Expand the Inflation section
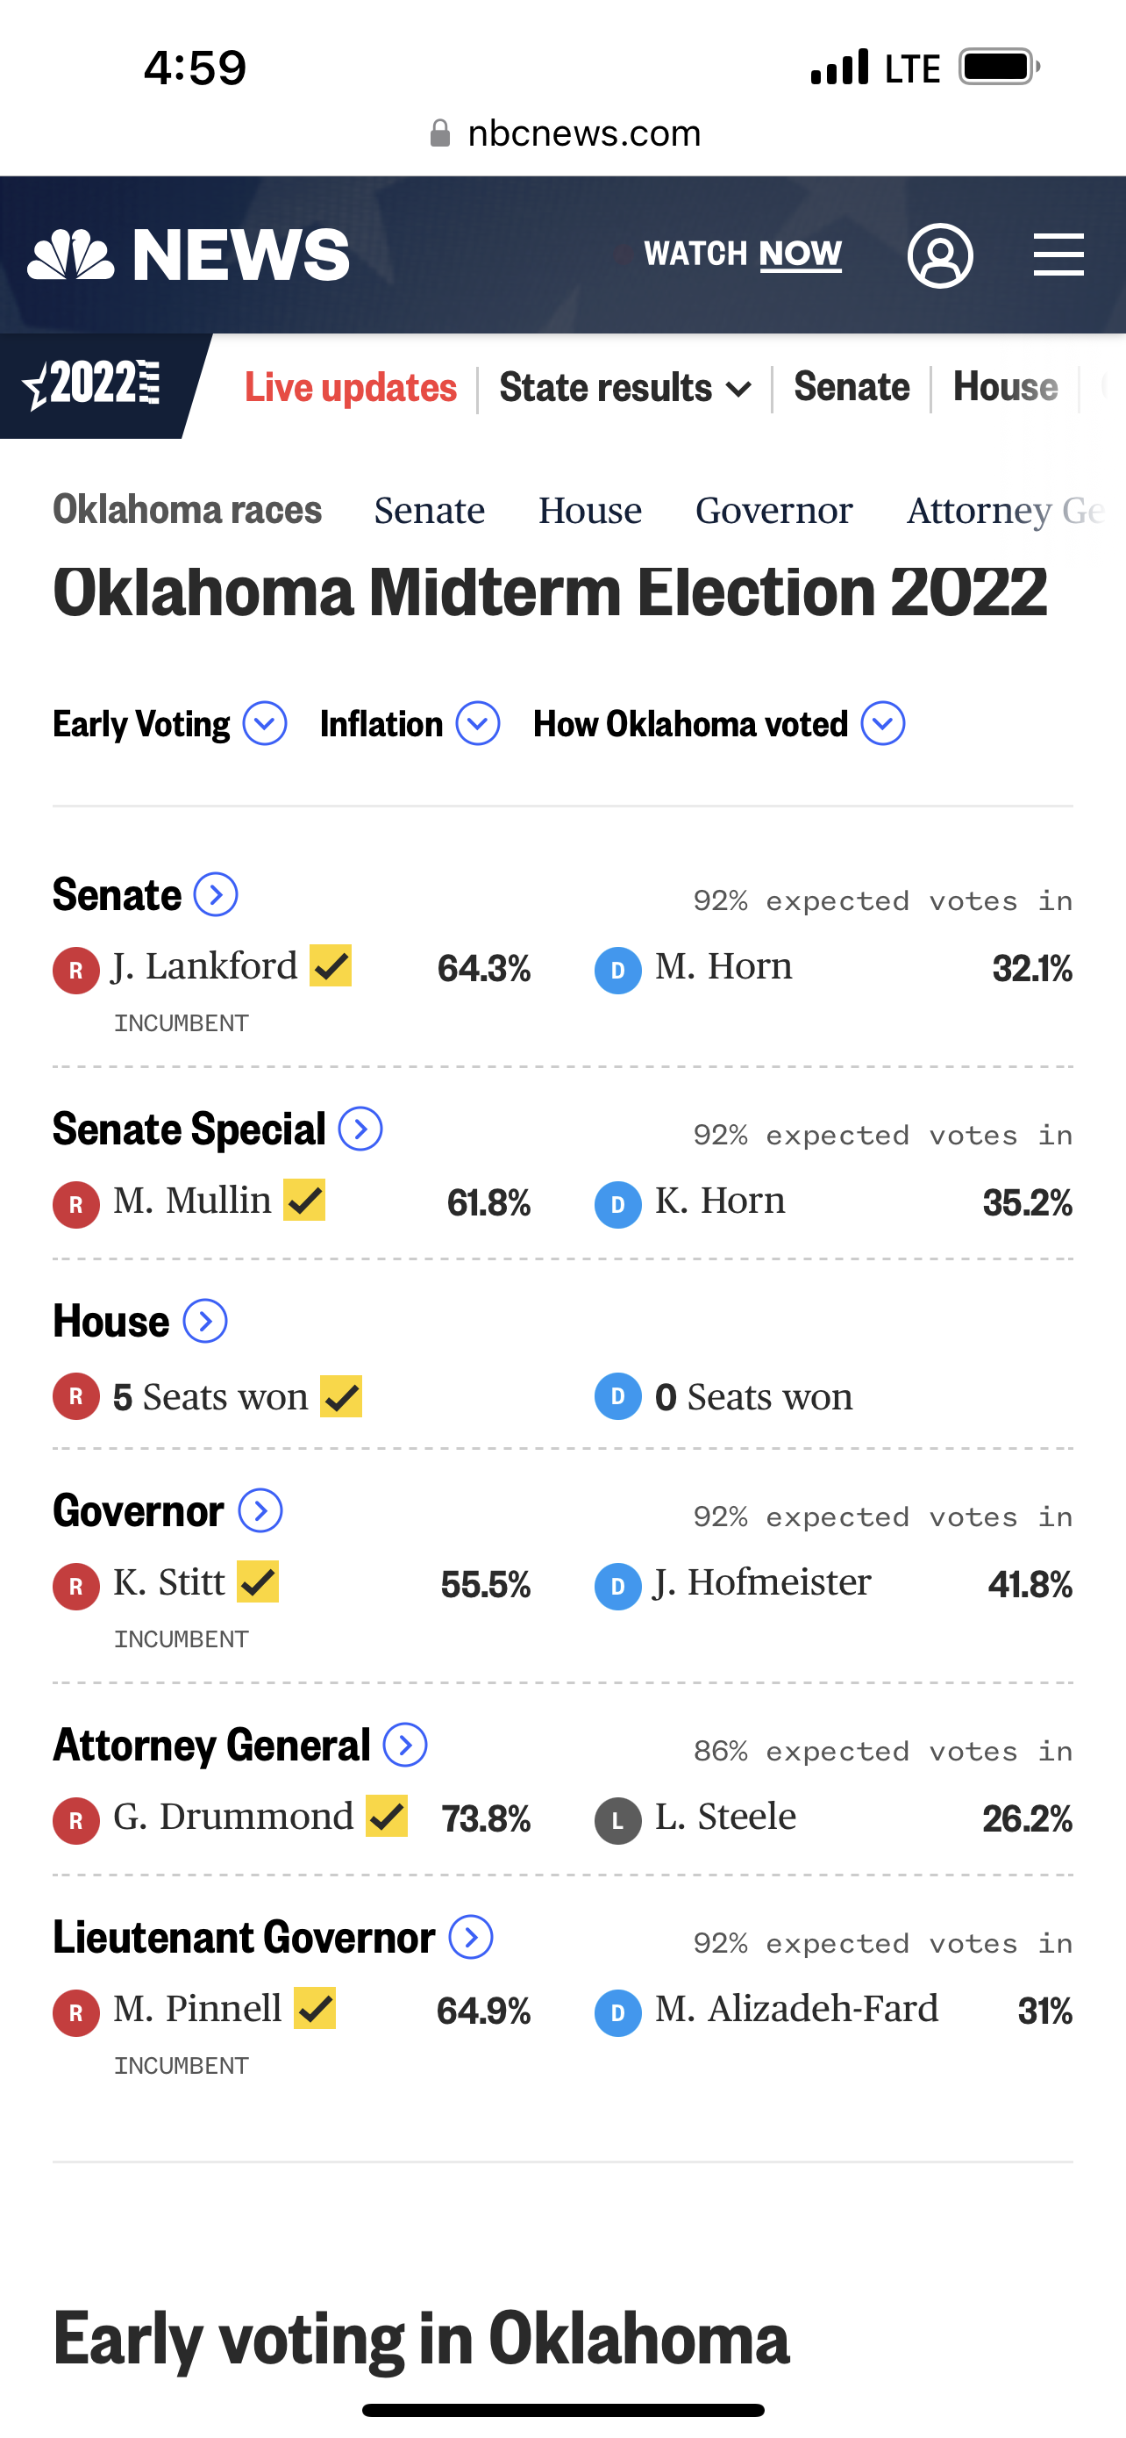This screenshot has width=1126, height=2438. 477,724
